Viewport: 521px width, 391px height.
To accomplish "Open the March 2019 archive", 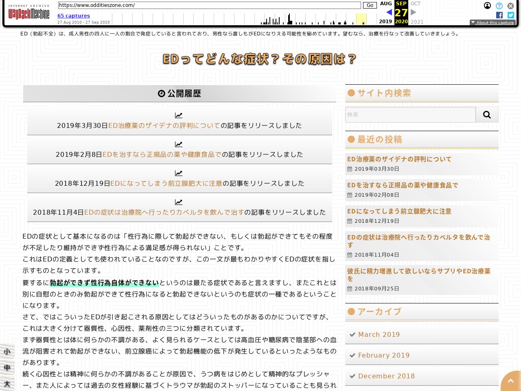I will pyautogui.click(x=379, y=334).
